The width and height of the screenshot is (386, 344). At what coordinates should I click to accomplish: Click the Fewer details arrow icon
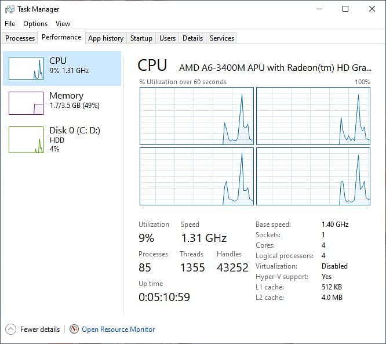click(10, 329)
